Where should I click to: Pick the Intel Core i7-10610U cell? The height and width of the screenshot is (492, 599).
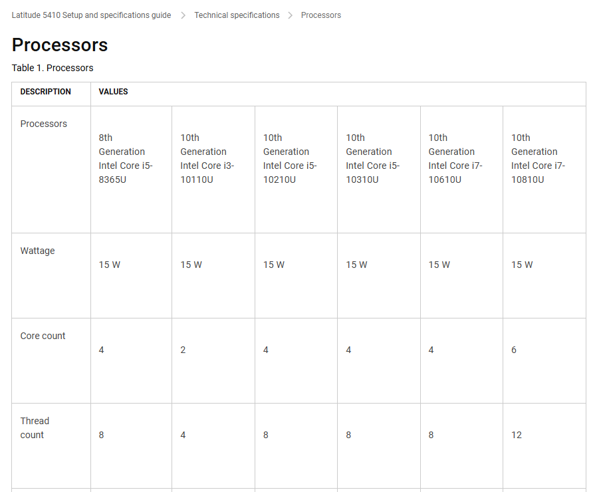pyautogui.click(x=455, y=159)
